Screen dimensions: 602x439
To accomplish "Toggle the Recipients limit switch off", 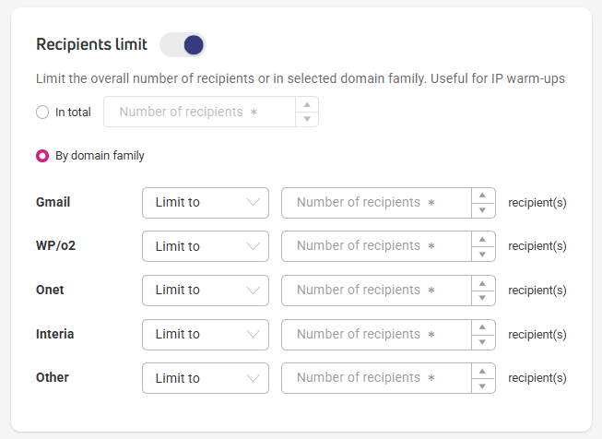I will tap(183, 44).
